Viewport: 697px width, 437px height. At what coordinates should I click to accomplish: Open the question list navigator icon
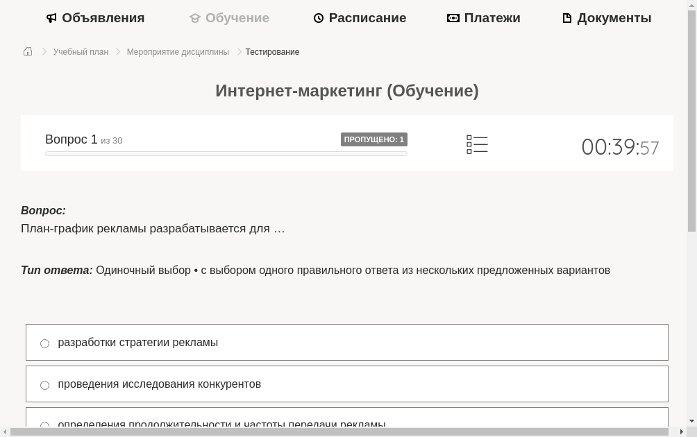[477, 144]
